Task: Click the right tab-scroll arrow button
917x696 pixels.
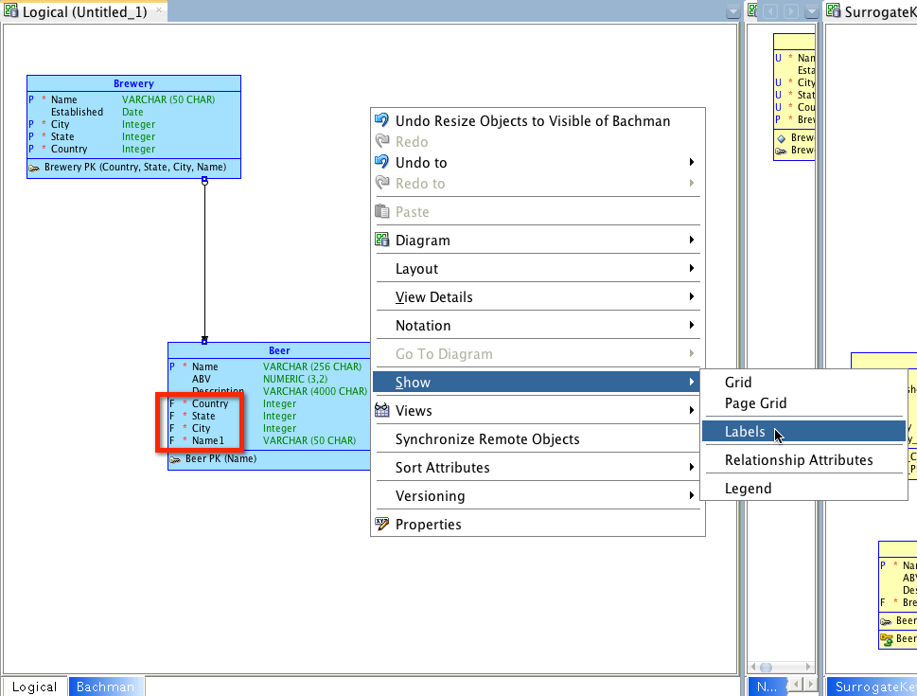Action: pyautogui.click(x=789, y=10)
